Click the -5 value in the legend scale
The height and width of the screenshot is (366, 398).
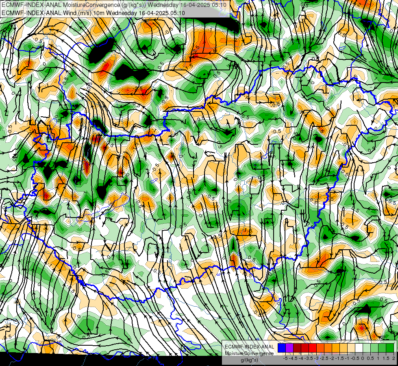(x=285, y=358)
